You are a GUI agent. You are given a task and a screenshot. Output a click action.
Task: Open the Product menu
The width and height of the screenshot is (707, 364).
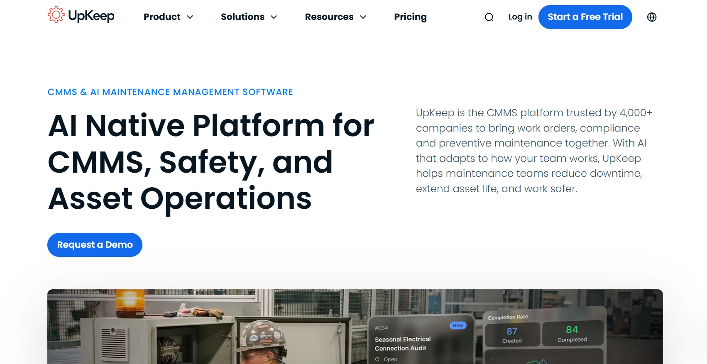coord(162,17)
